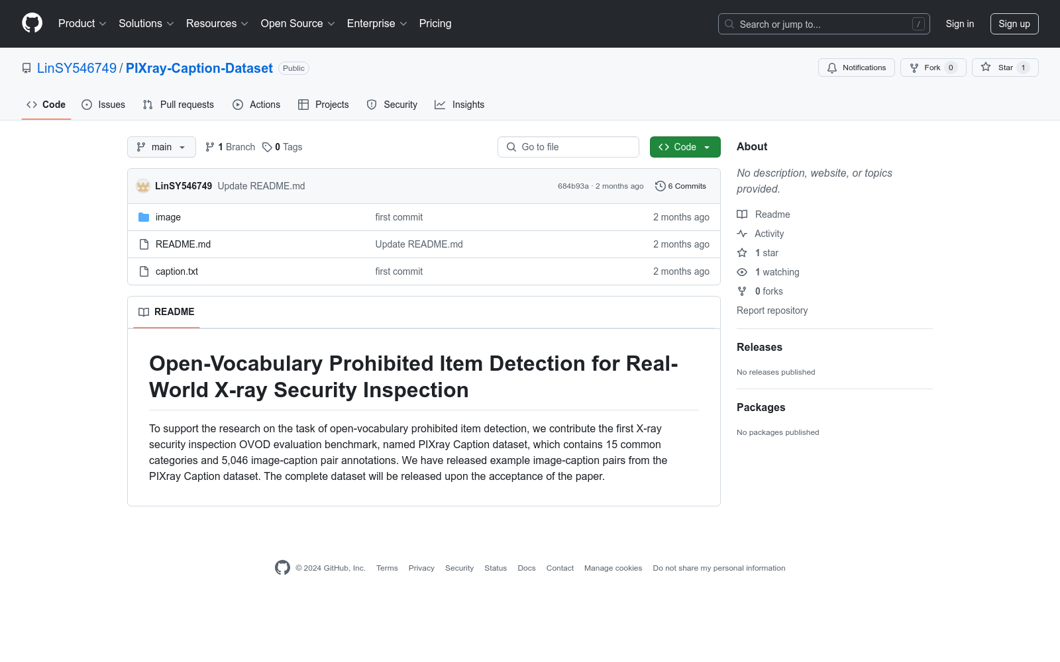Open the Releases heading link
The image size is (1060, 662).
759,347
